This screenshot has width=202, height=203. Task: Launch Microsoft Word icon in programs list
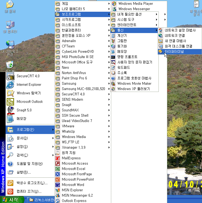pyautogui.click(x=58, y=185)
